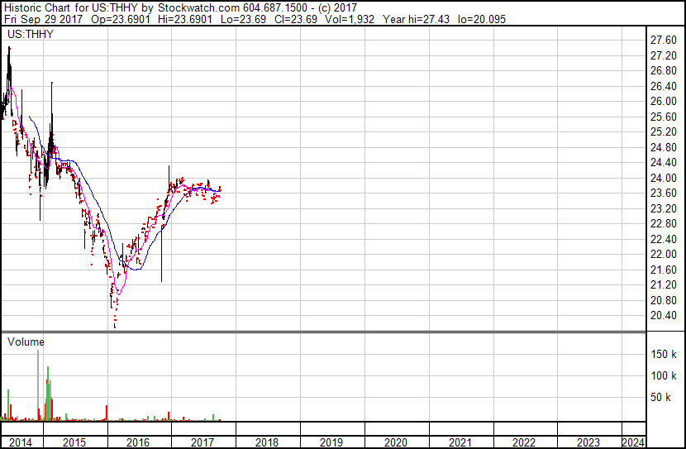Viewport: 686px width, 449px height.
Task: Click the Vol=1,932 reading
Action: coord(350,19)
